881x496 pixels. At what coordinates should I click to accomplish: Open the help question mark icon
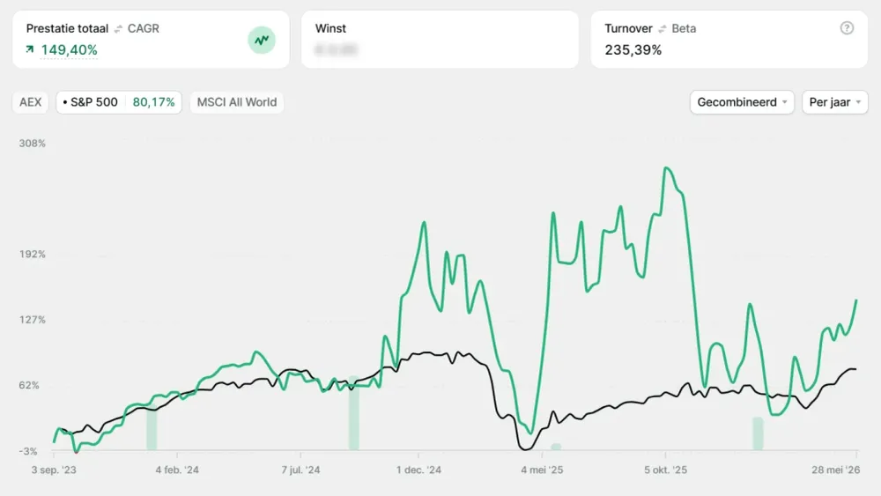click(x=847, y=28)
